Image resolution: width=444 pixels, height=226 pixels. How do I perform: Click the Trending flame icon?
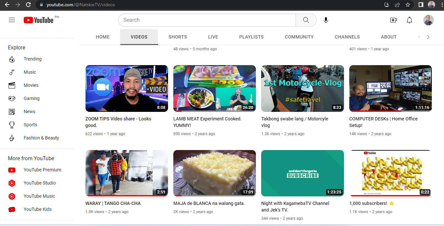(12, 59)
